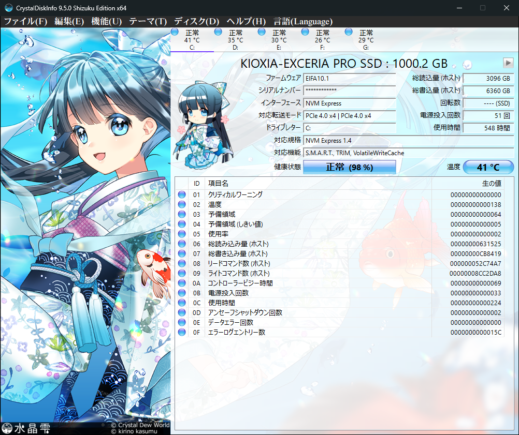Click status icon for 0D アンセーフシャットダウン回数
519x435 pixels.
point(182,312)
